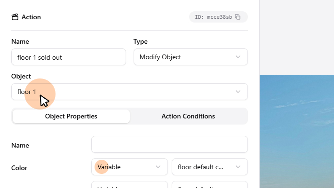Click the Type dropdown chevron arrow

click(x=238, y=57)
